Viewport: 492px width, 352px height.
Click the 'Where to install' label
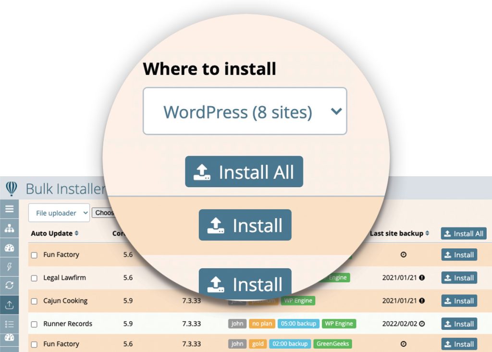pos(209,69)
